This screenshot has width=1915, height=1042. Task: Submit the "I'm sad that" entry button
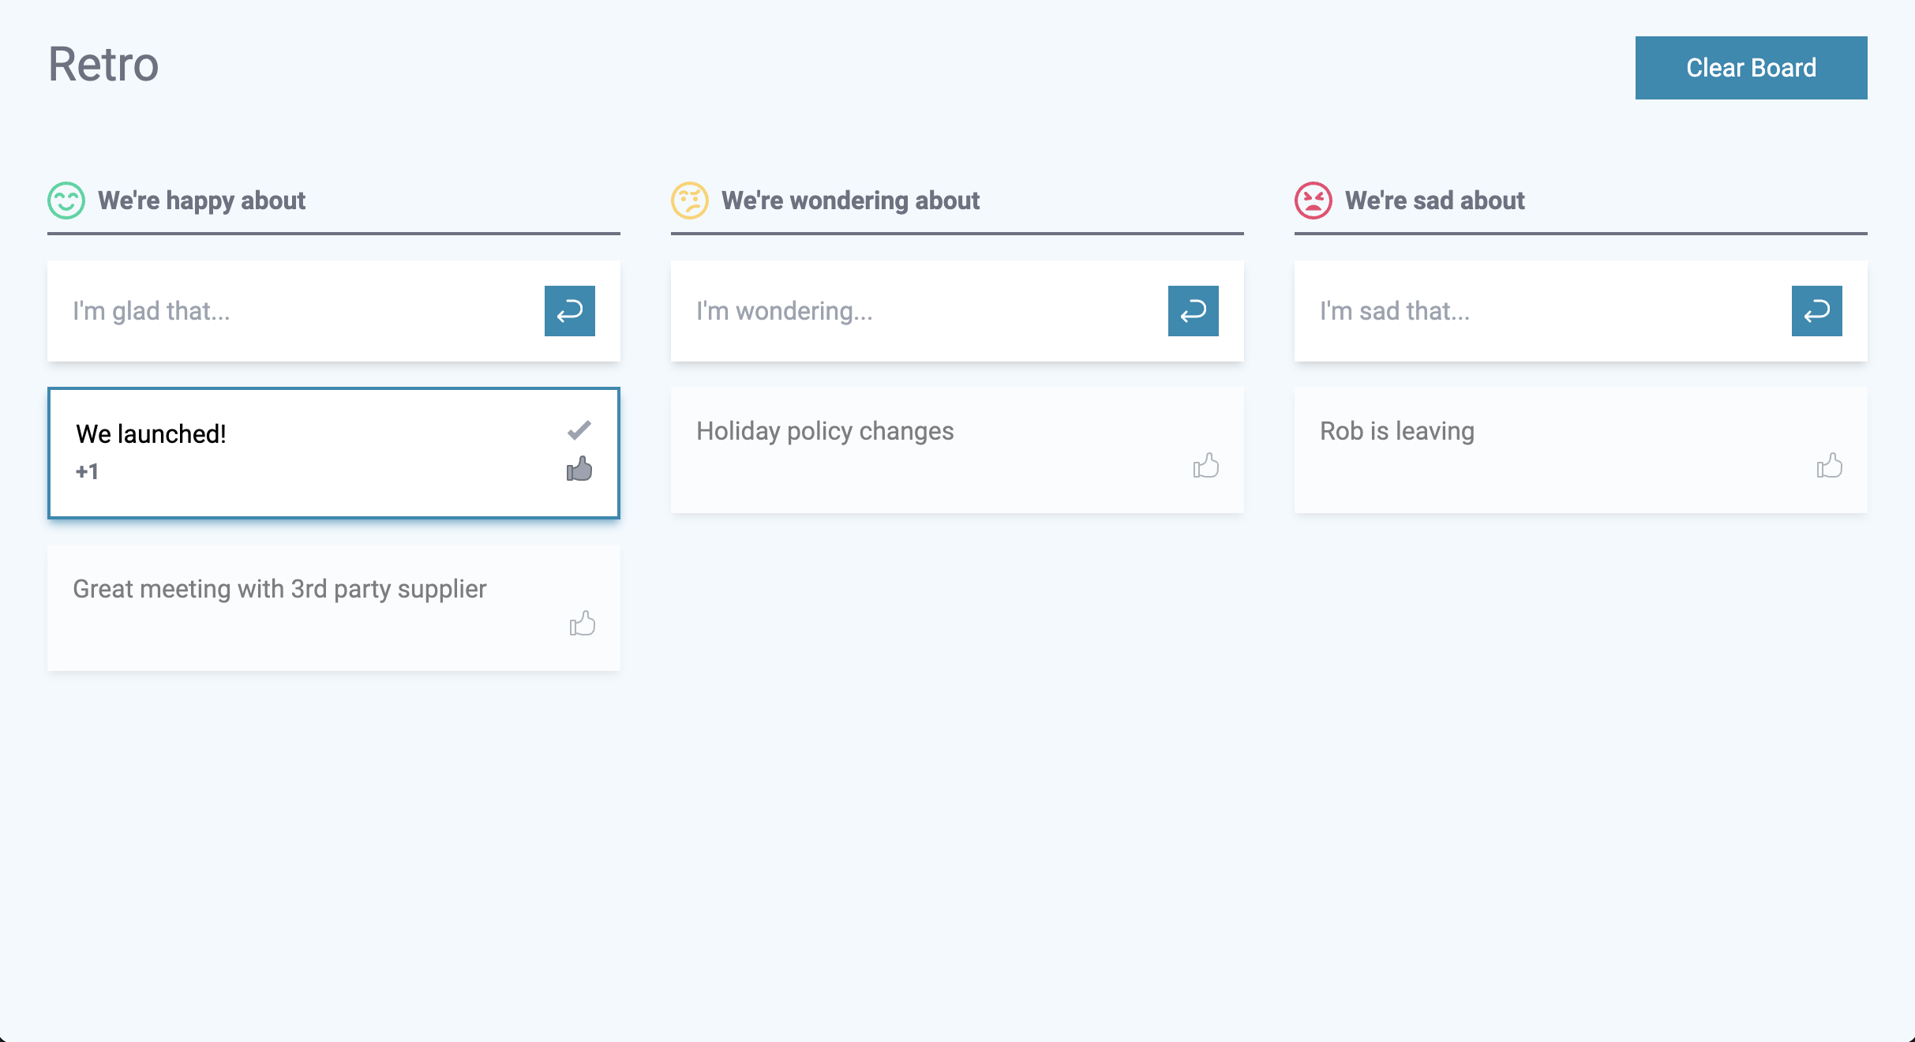(x=1816, y=311)
